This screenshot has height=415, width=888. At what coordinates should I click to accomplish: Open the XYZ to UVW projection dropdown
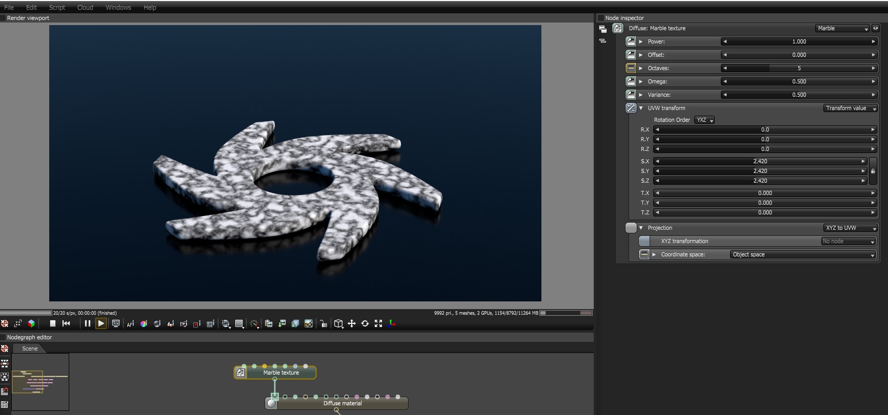(x=851, y=228)
